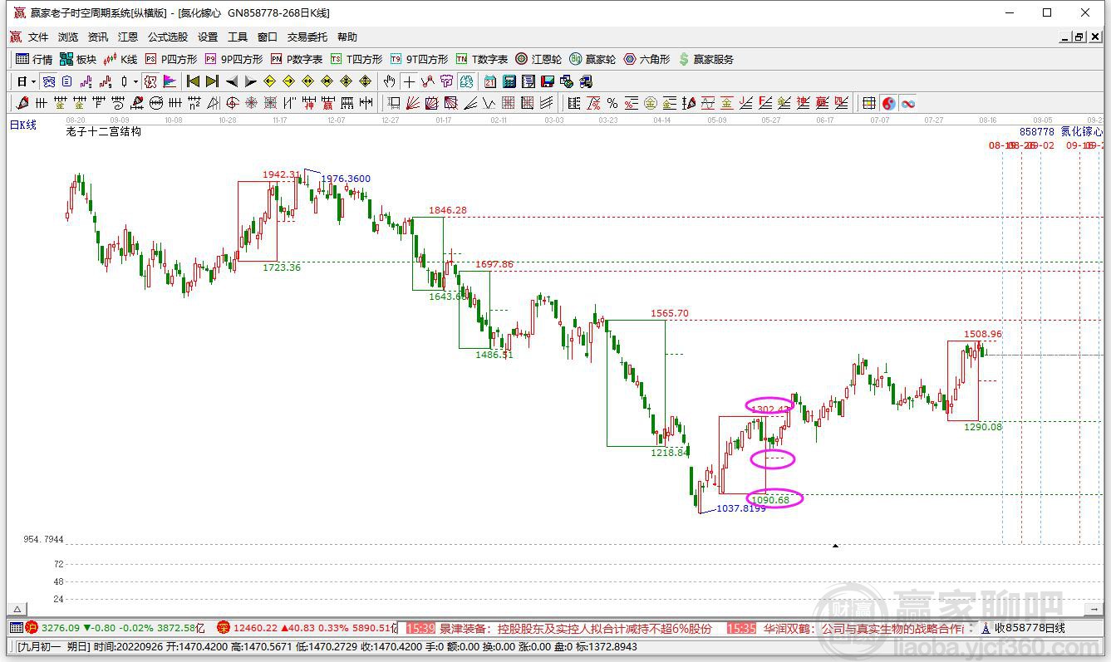Select the red pencil drawing tool
1111x662 pixels.
coord(22,103)
